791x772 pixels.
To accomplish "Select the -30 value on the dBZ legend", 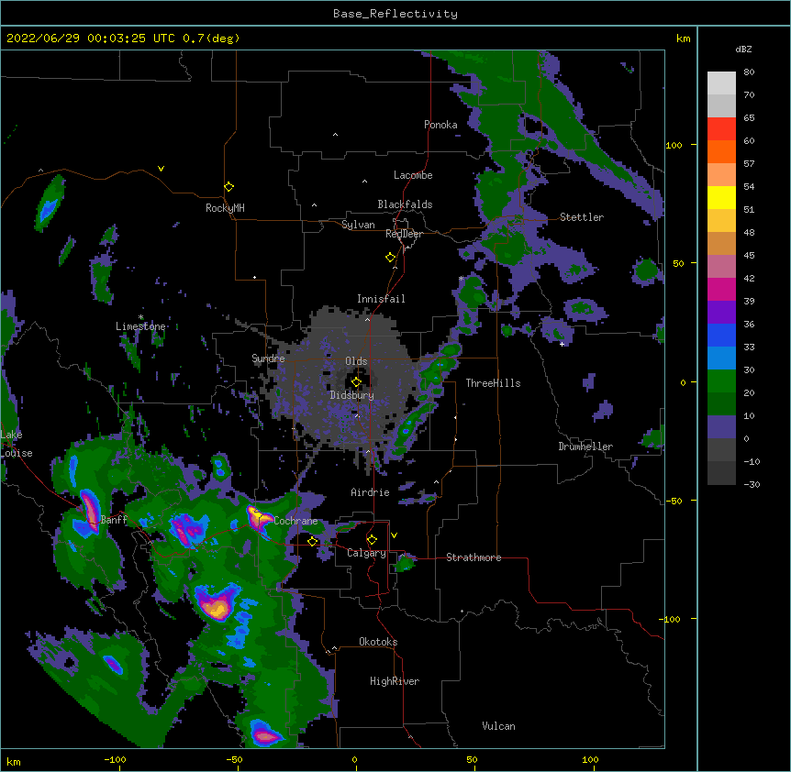I will pos(752,485).
